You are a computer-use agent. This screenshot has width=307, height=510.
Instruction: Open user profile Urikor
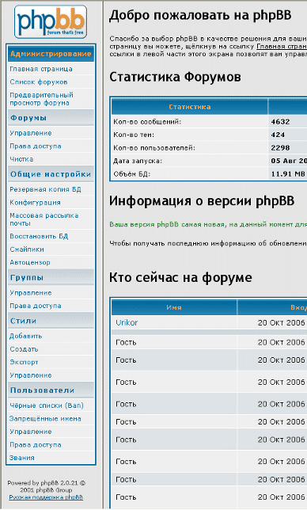coord(127,322)
